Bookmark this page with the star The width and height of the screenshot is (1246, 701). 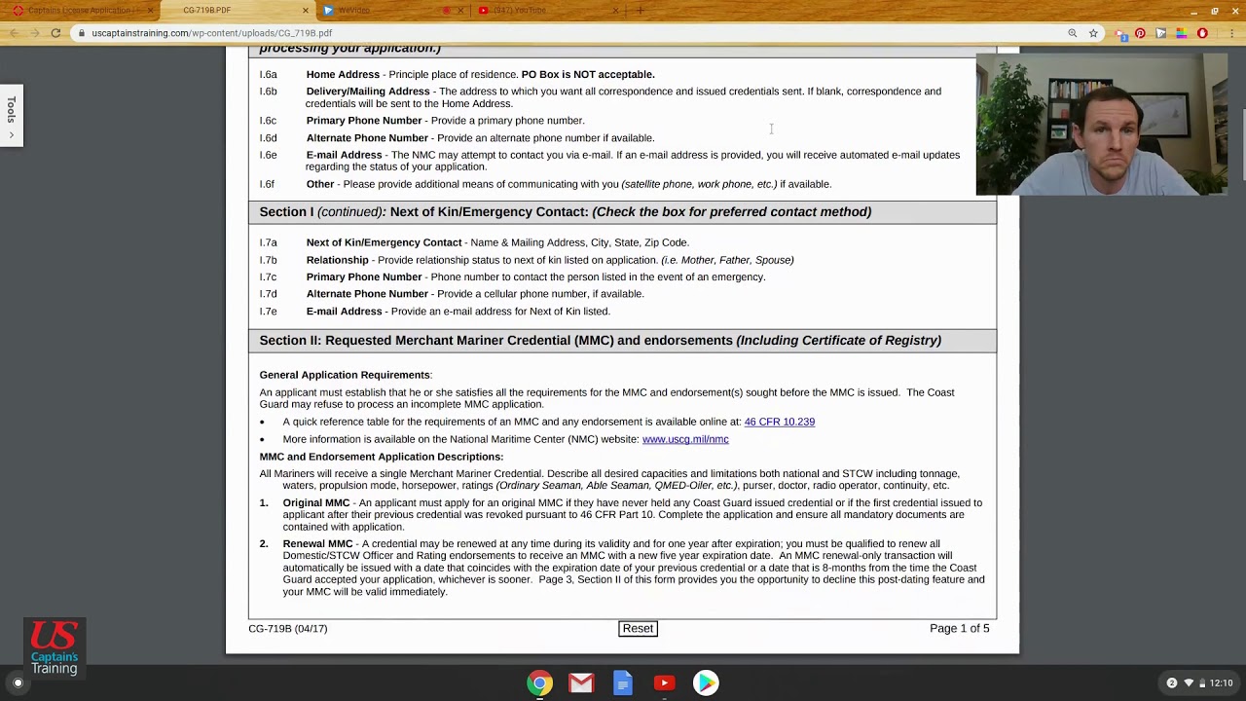pyautogui.click(x=1093, y=33)
